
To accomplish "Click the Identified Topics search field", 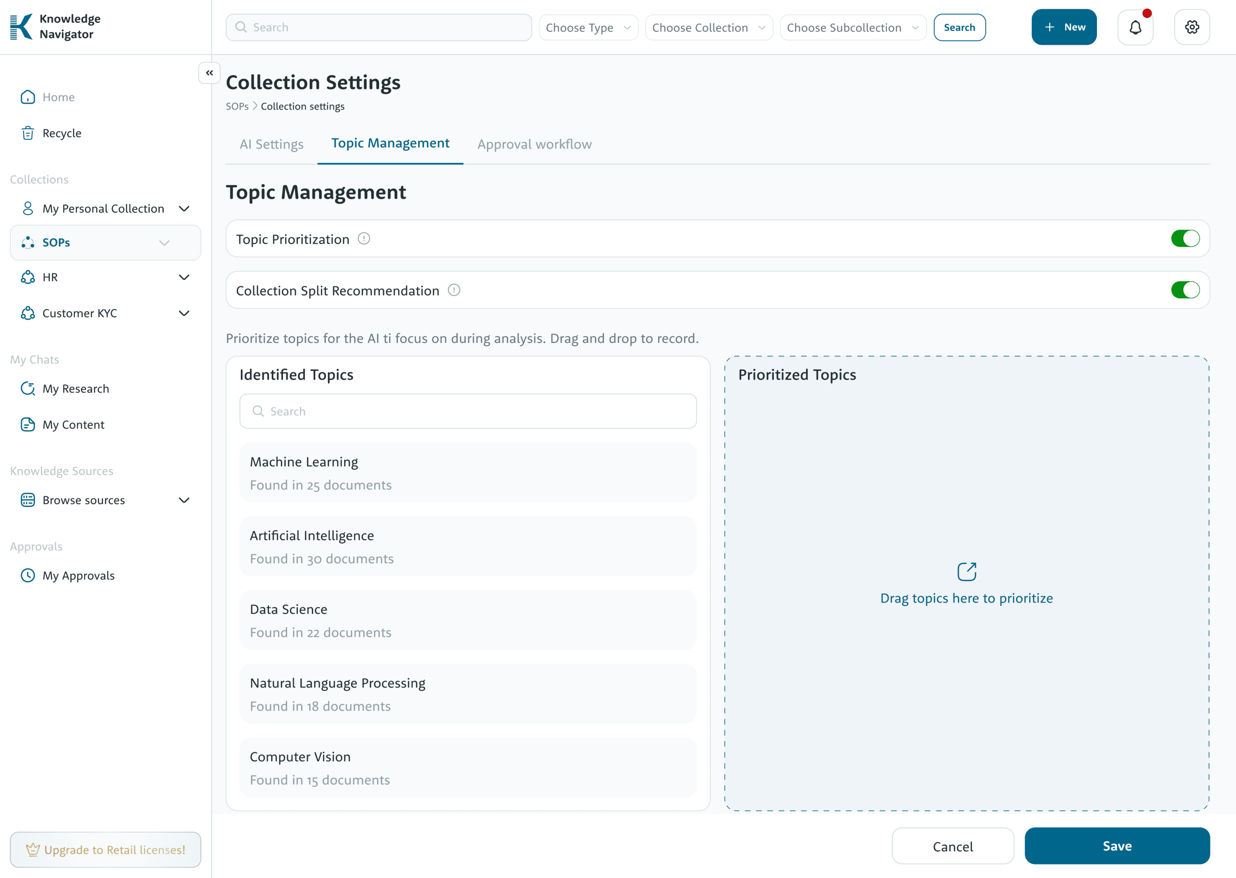I will [x=468, y=412].
